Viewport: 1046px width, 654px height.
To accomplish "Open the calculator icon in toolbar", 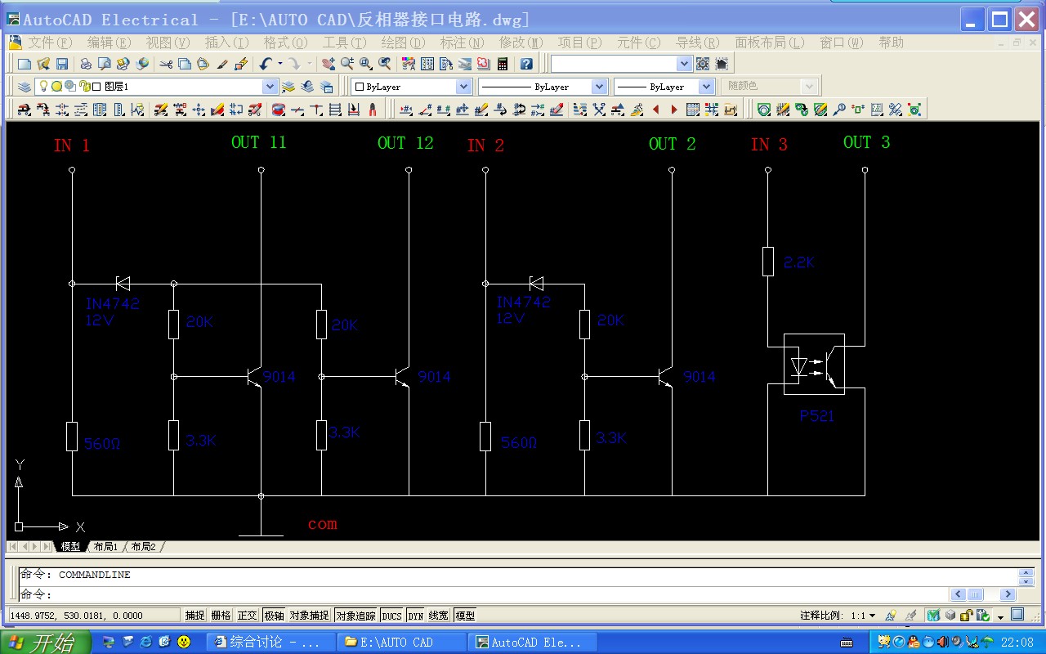I will 503,64.
